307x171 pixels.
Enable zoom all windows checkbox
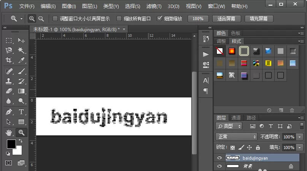click(x=119, y=19)
